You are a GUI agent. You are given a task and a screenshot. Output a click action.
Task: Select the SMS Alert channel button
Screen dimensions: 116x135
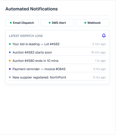(x=57, y=23)
